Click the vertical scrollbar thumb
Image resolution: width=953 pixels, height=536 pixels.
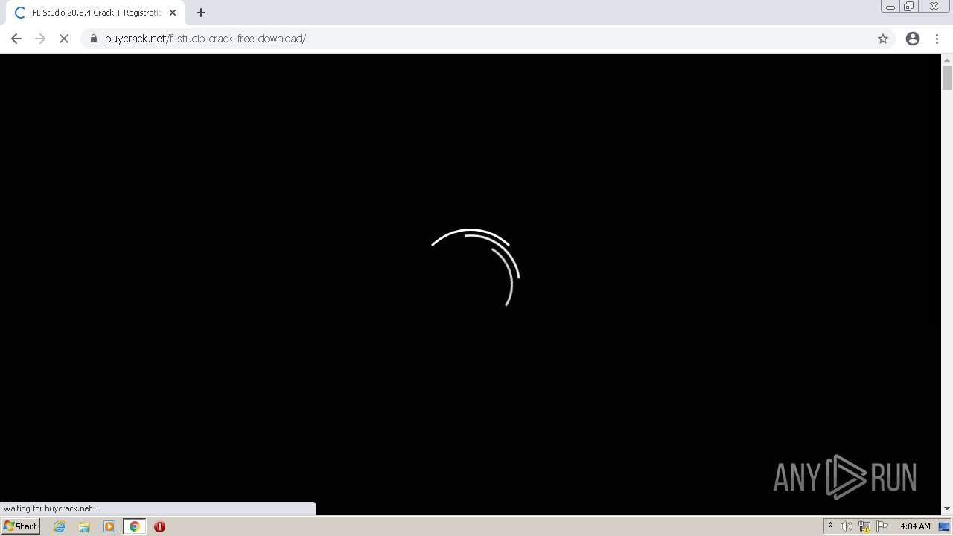947,77
